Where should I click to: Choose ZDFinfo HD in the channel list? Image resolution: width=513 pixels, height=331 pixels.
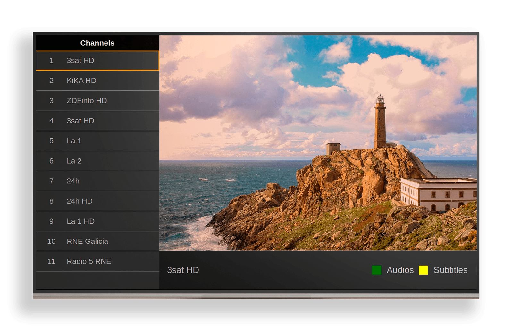[97, 101]
